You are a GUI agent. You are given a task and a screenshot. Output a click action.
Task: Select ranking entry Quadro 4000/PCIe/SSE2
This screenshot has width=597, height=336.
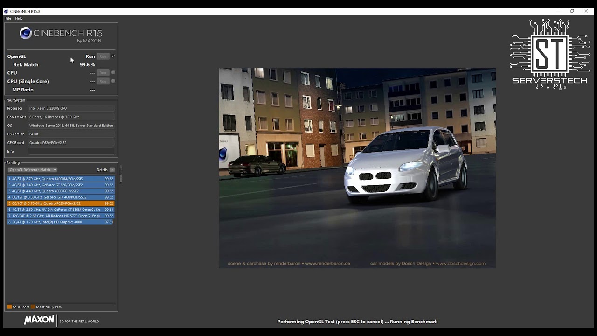[61, 191]
